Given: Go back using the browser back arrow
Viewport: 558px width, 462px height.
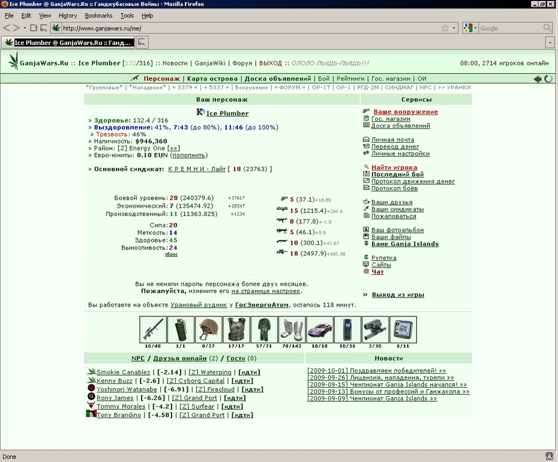Looking at the screenshot, I should coord(7,28).
